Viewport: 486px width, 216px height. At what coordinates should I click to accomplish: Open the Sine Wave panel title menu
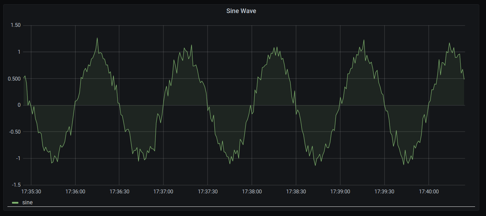click(x=241, y=11)
